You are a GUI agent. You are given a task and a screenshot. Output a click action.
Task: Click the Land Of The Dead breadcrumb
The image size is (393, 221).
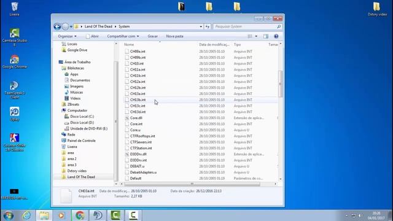(x=98, y=26)
